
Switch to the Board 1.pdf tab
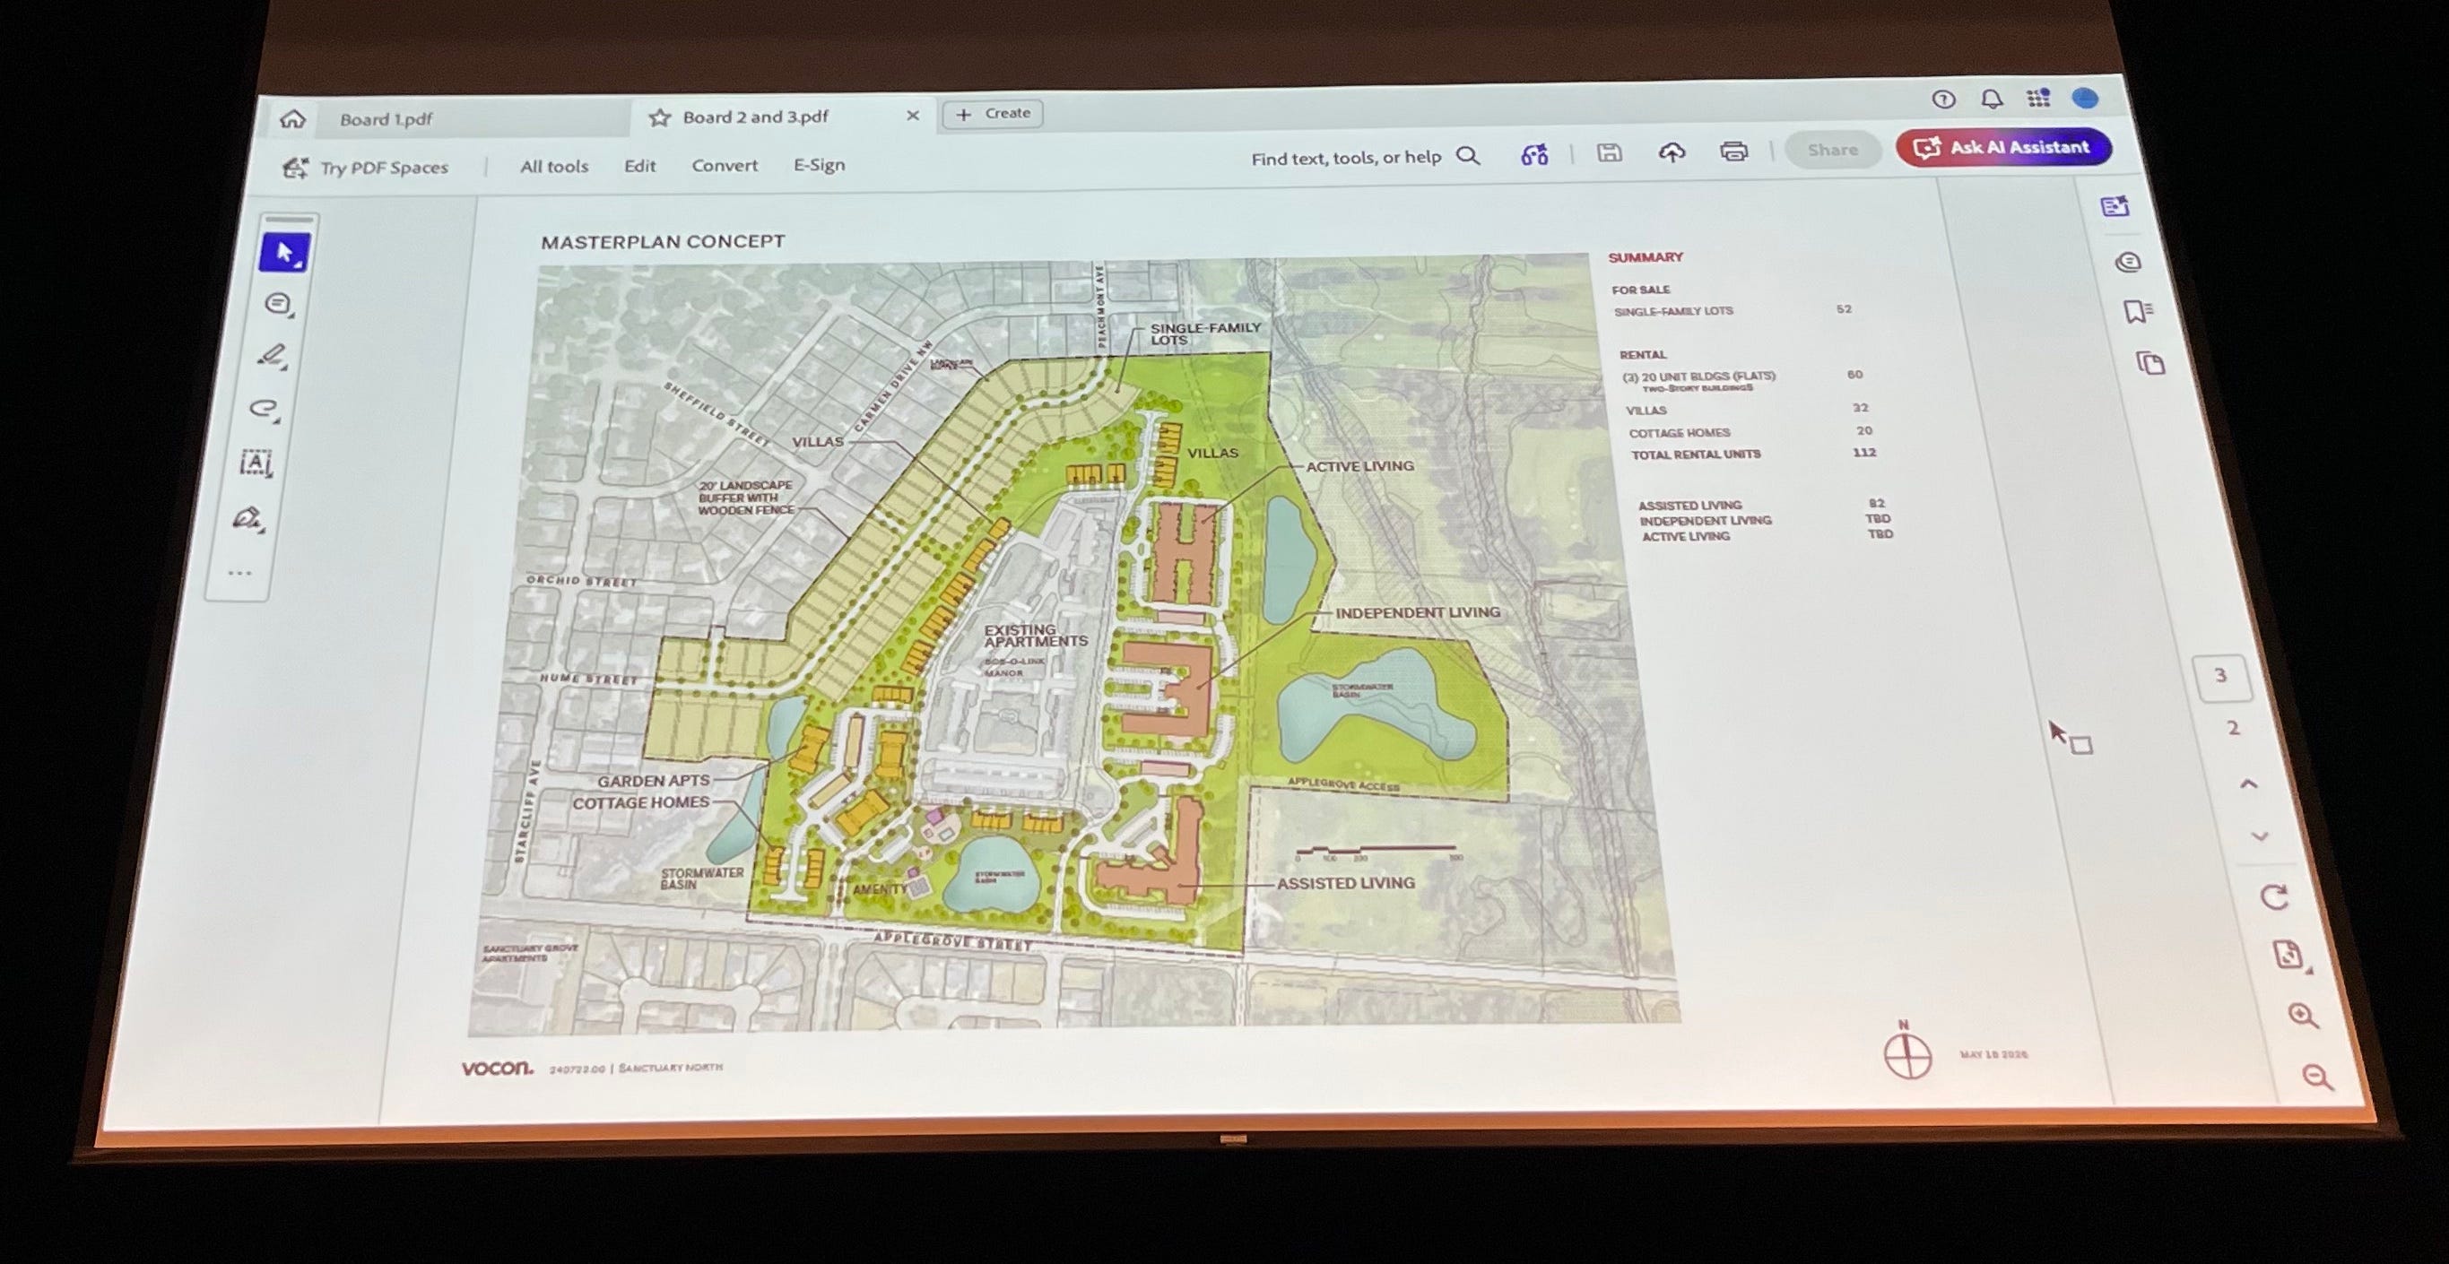(x=386, y=119)
